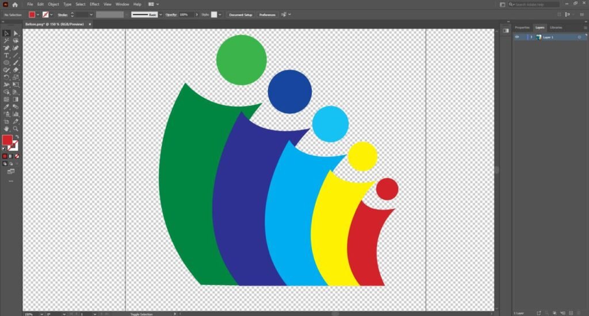This screenshot has height=316, width=589.
Task: Choose the Scale tool
Action: (x=16, y=78)
